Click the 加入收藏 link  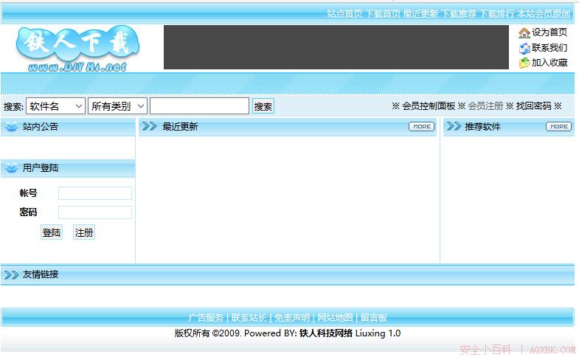pyautogui.click(x=549, y=63)
